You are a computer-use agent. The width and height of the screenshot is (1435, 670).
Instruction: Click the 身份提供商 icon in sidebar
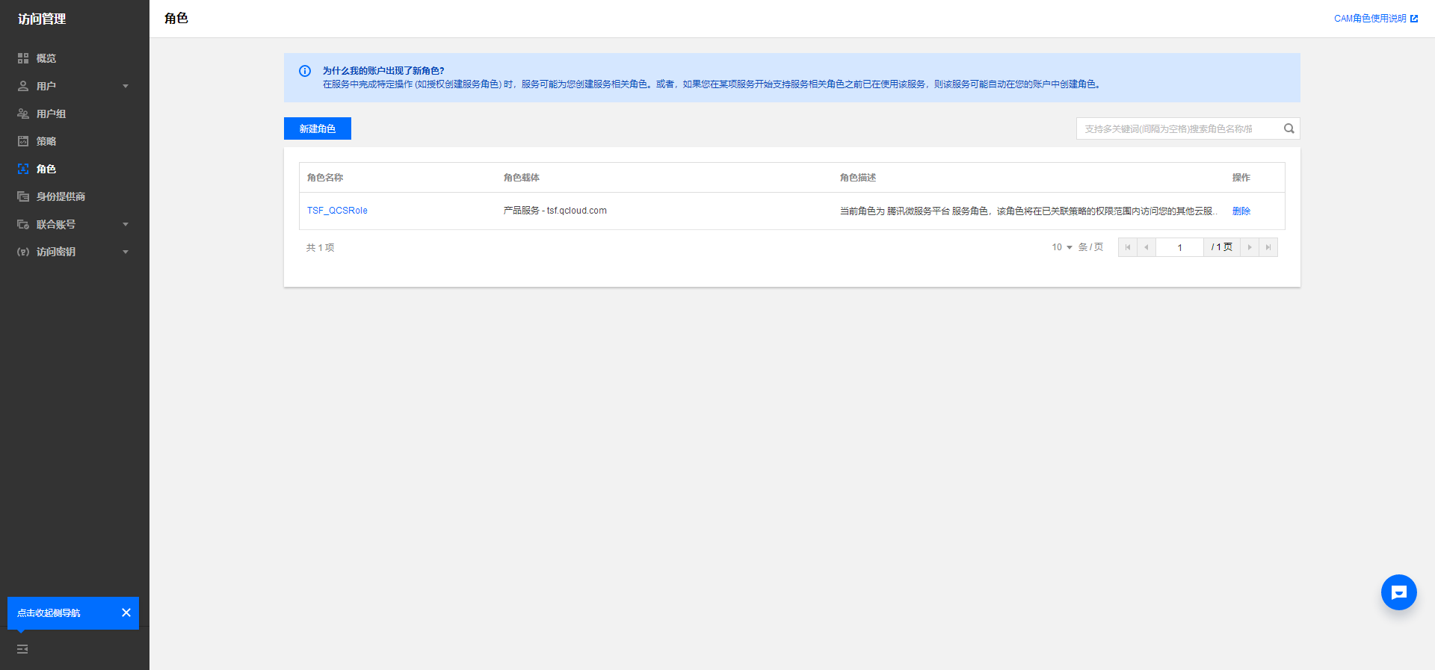(x=23, y=196)
